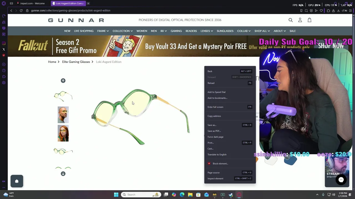Select the bald male model thumbnail
Image resolution: width=355 pixels, height=199 pixels.
click(x=63, y=115)
